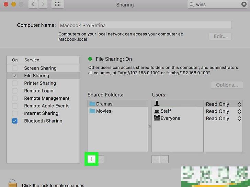
Task: Disable the Bluetooth Sharing checkbox
Action: [x=15, y=121]
